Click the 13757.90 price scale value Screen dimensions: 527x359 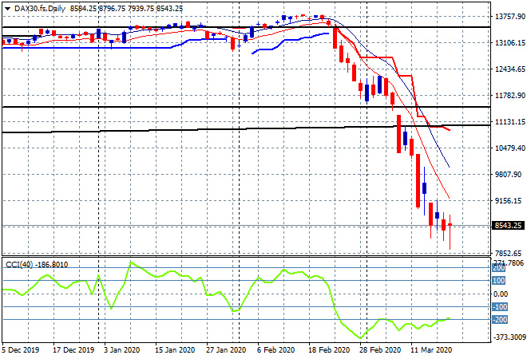tap(510, 17)
